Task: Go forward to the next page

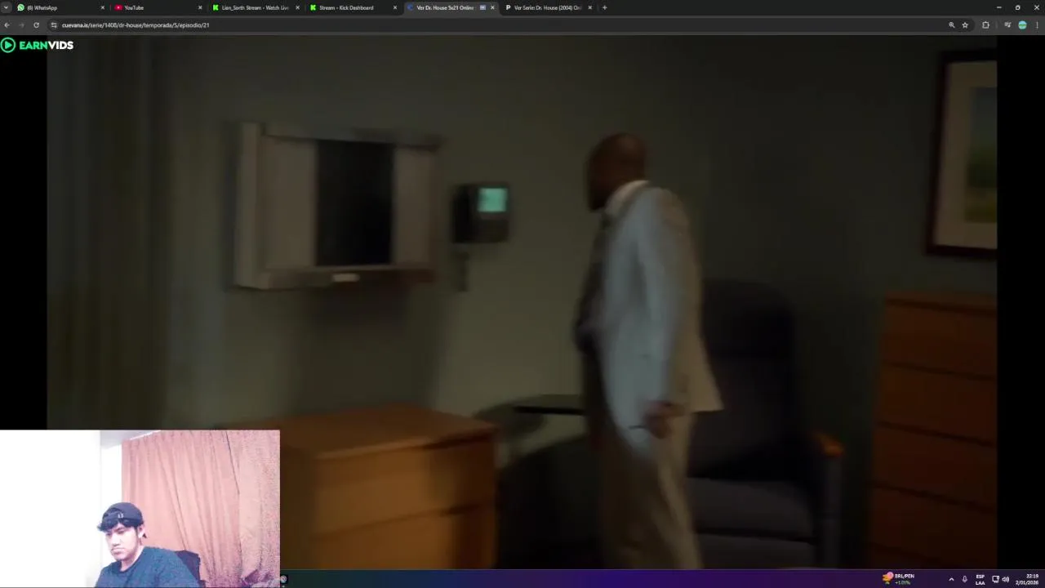Action: pos(21,25)
